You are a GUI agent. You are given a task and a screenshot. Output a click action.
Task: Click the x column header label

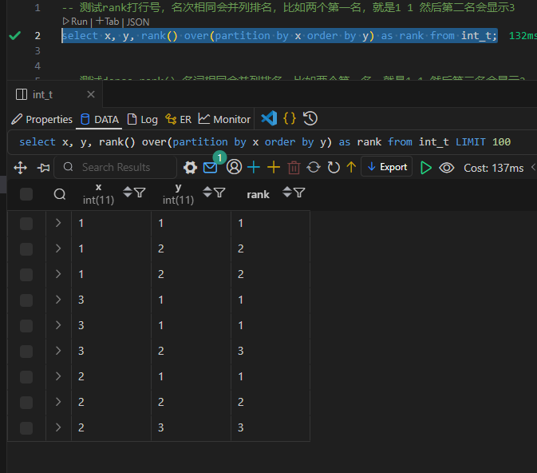[99, 187]
